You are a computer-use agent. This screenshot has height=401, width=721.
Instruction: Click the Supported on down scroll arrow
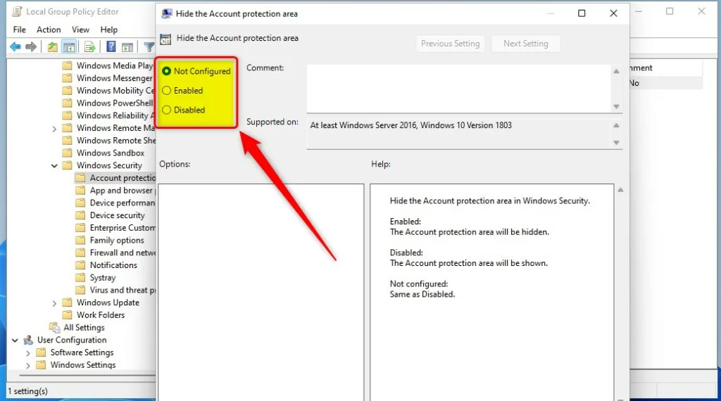(x=616, y=143)
